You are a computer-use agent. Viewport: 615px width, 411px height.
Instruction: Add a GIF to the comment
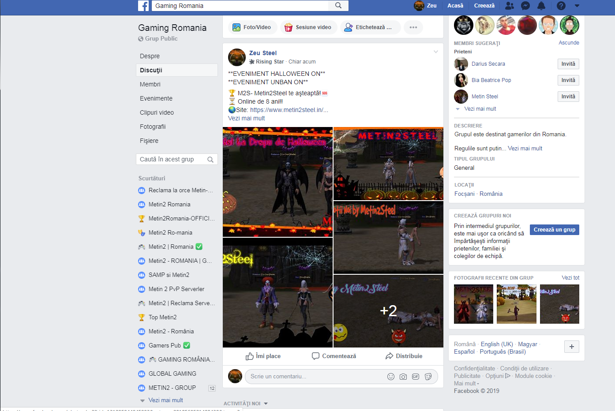click(416, 377)
